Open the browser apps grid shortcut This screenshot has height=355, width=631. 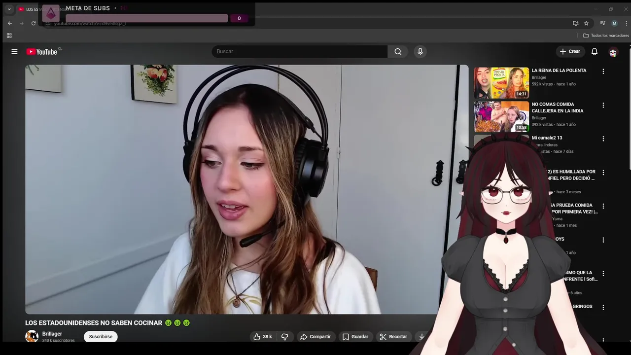9,35
